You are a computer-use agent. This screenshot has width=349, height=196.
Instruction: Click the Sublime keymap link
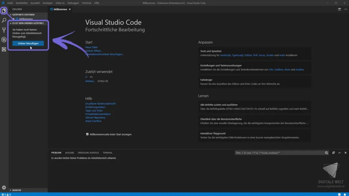point(278,69)
